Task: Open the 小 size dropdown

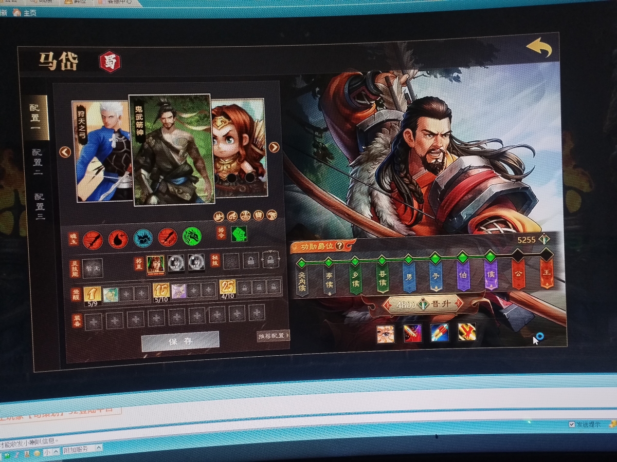Action: pos(50,452)
